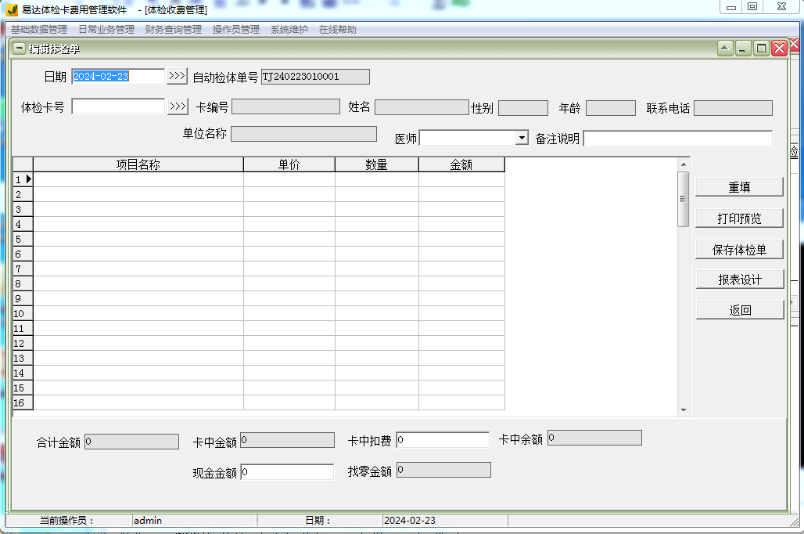The image size is (804, 534).
Task: Click the 数量 column header
Action: coord(377,164)
